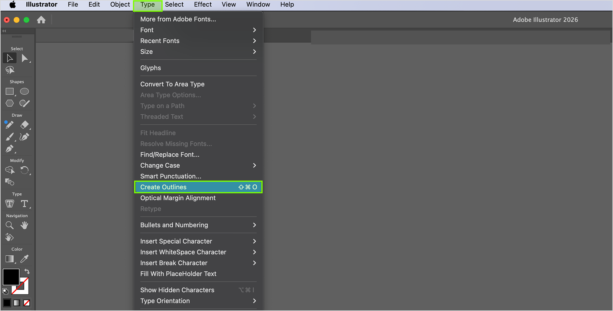The width and height of the screenshot is (613, 311).
Task: Select the Direct Selection tool
Action: tap(25, 58)
